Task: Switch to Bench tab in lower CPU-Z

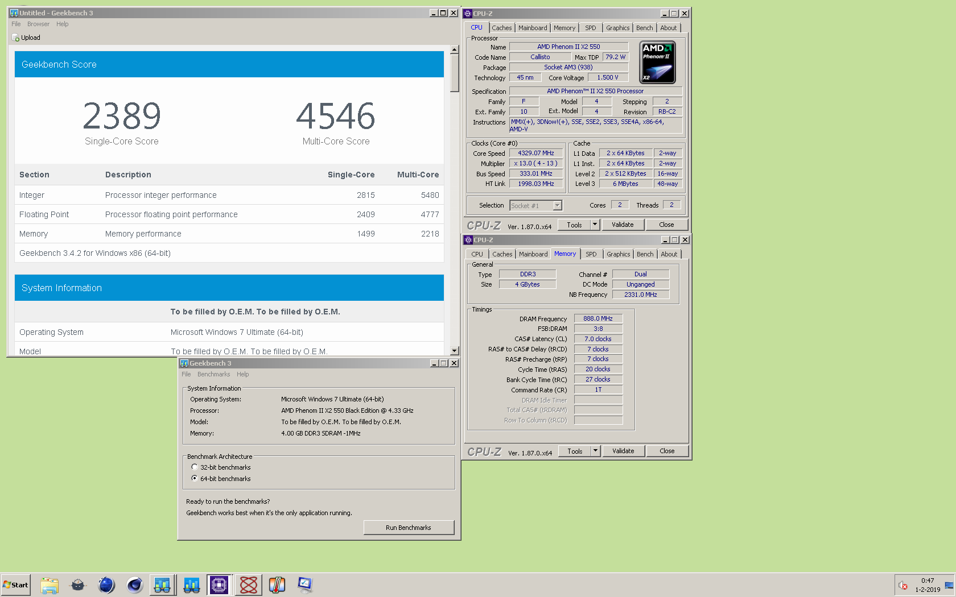Action: [x=645, y=254]
